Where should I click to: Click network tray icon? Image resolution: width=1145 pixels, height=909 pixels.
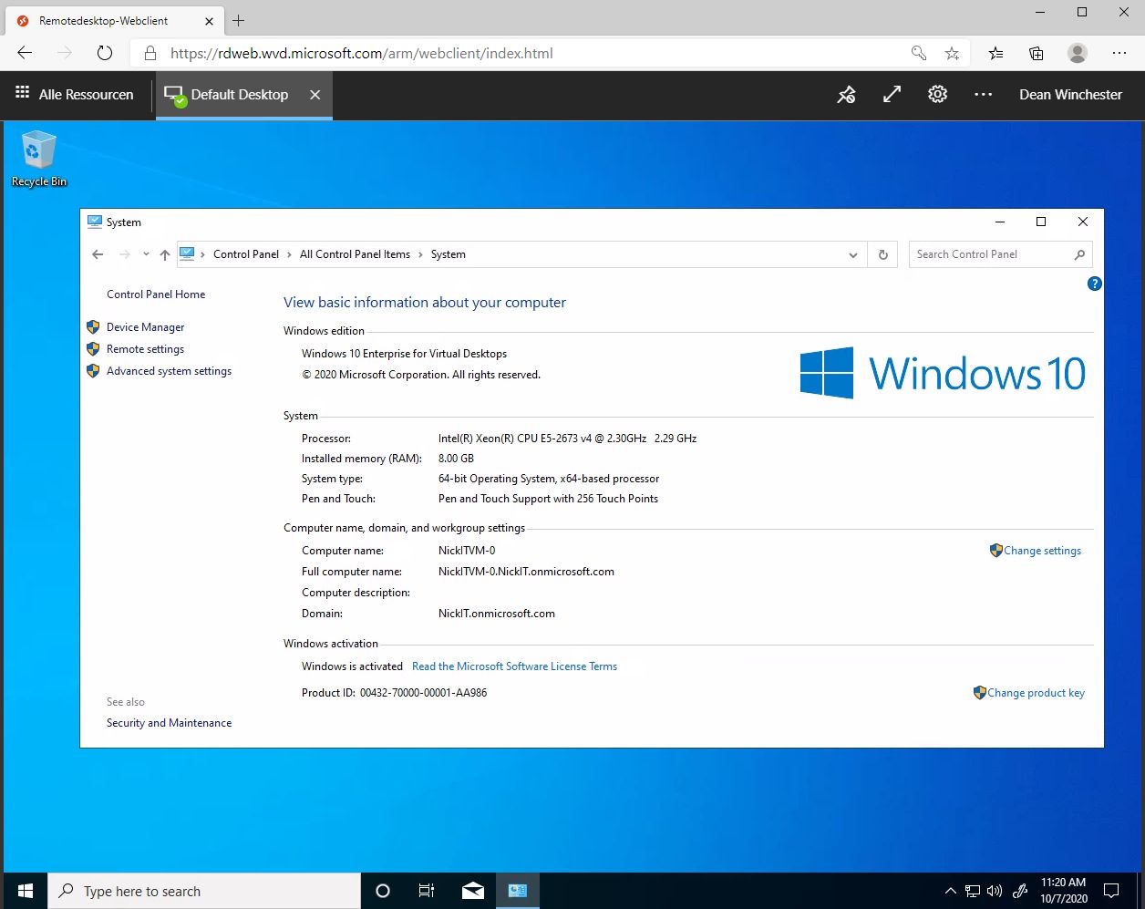(973, 891)
